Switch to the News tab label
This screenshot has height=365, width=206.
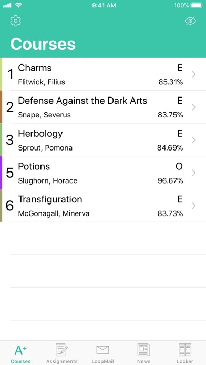click(x=143, y=361)
